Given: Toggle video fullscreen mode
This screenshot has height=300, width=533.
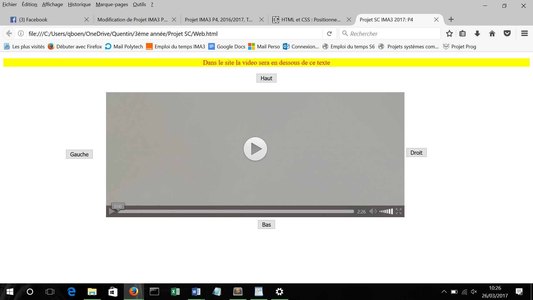Looking at the screenshot, I should tap(399, 211).
